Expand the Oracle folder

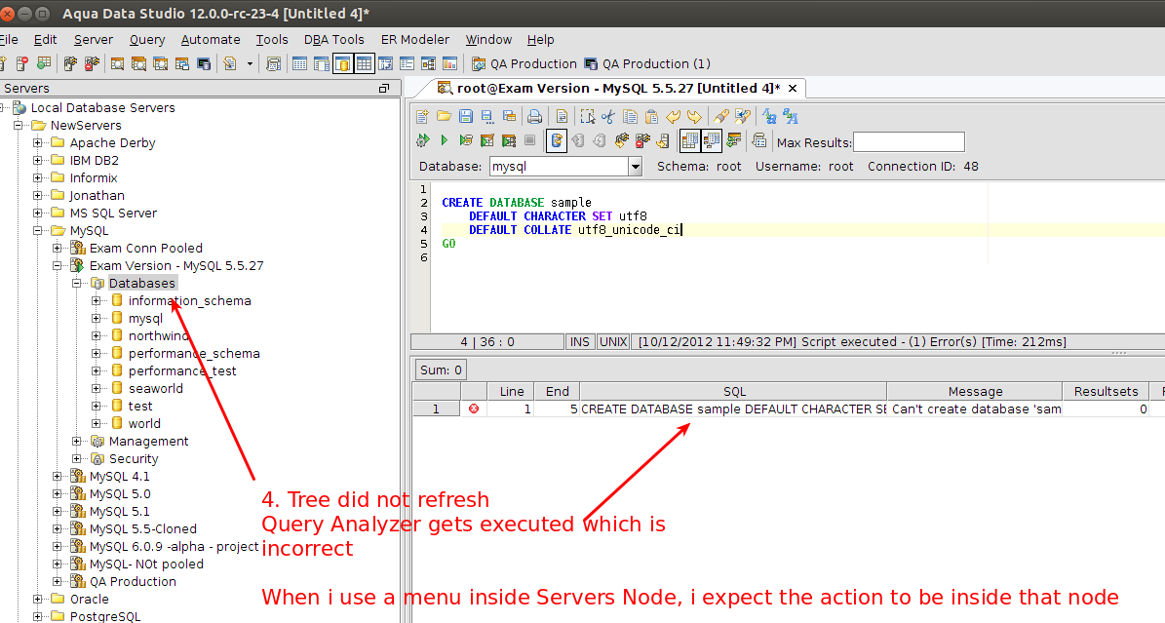pos(38,600)
